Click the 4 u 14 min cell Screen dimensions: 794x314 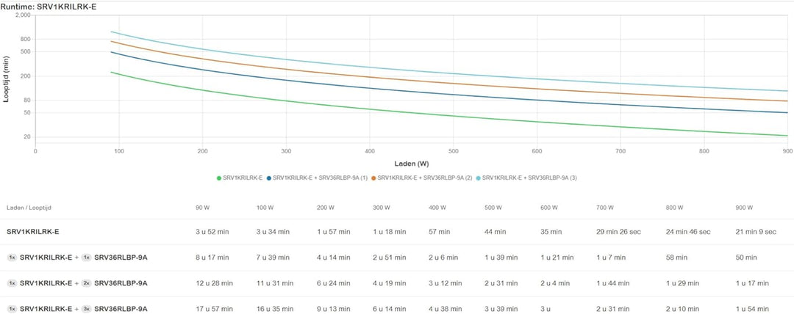[x=333, y=258]
